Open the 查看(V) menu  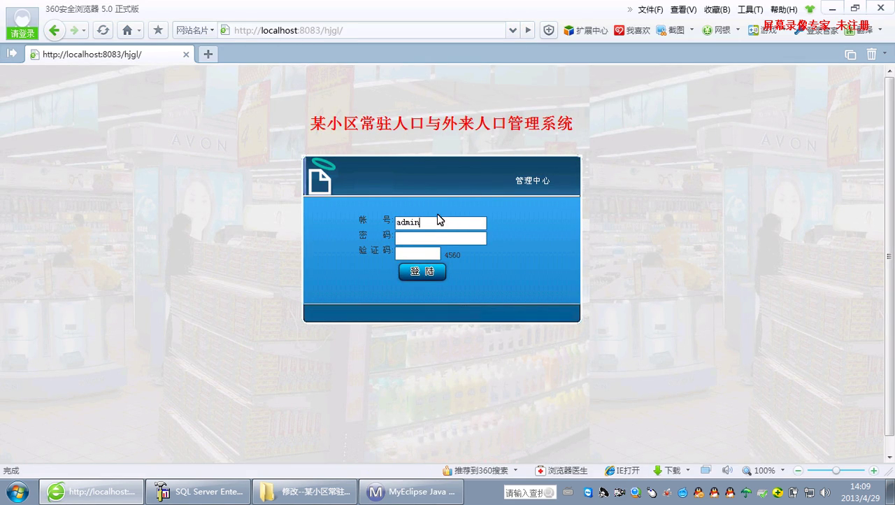click(x=683, y=10)
